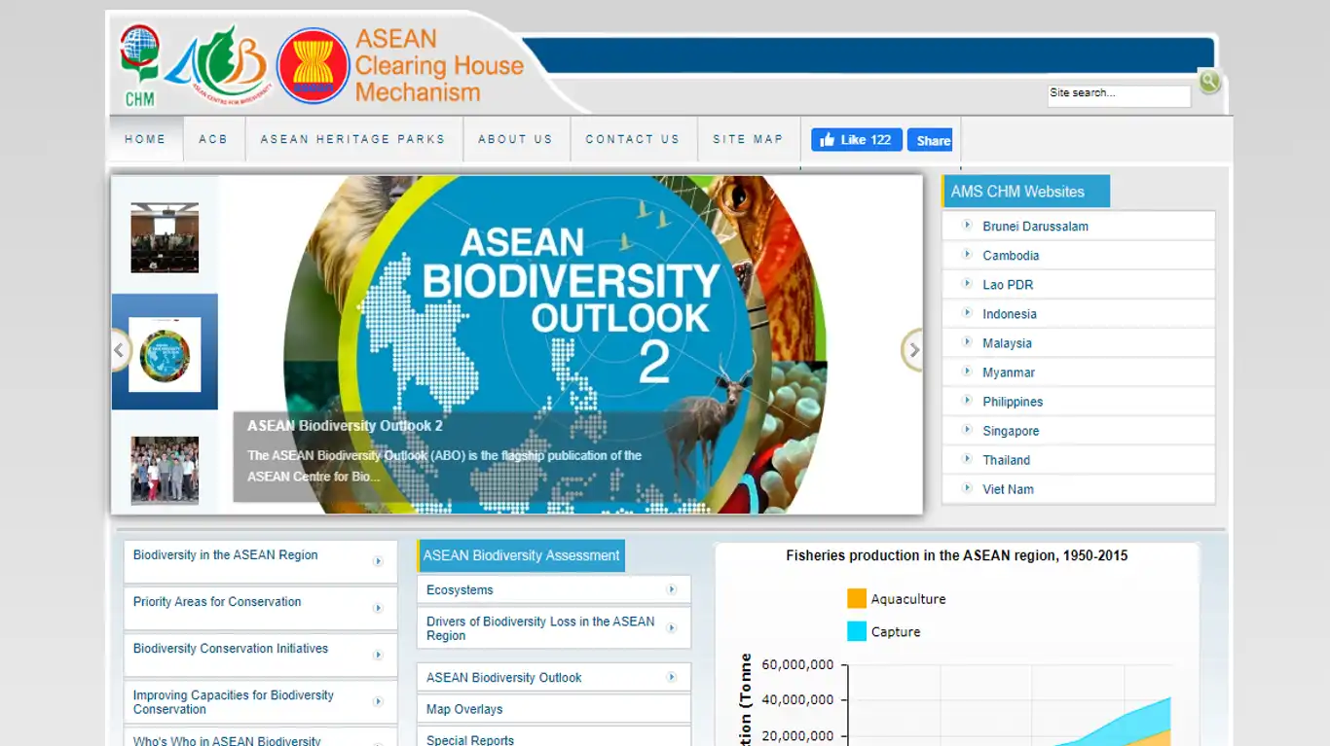Image resolution: width=1330 pixels, height=746 pixels.
Task: Select the conference room slide thumbnail
Action: 165,237
